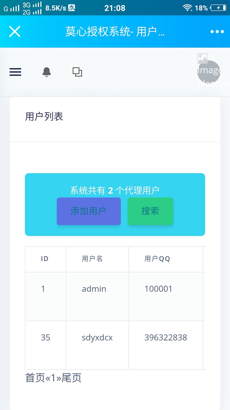Select the admin username cell

(94, 289)
